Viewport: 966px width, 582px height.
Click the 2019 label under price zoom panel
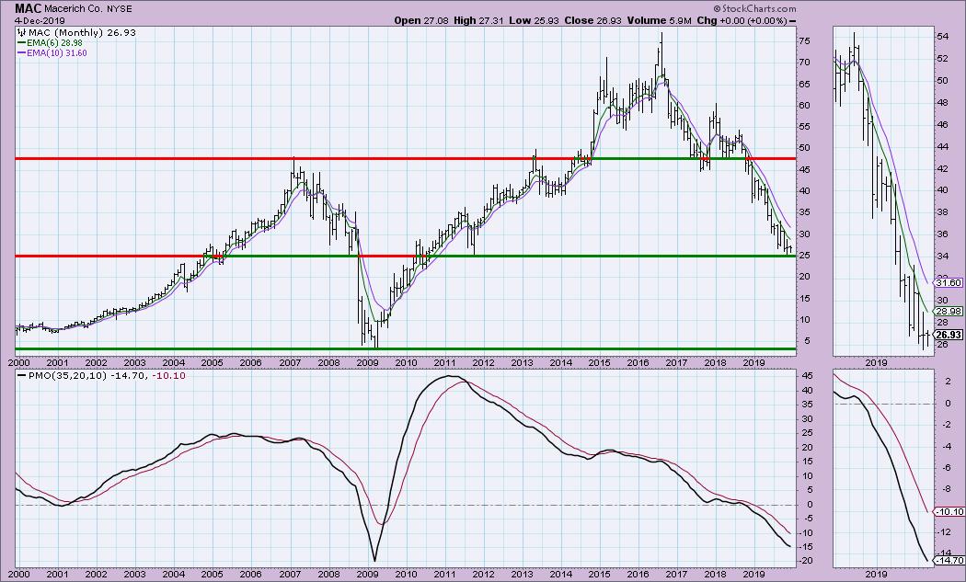coord(876,363)
